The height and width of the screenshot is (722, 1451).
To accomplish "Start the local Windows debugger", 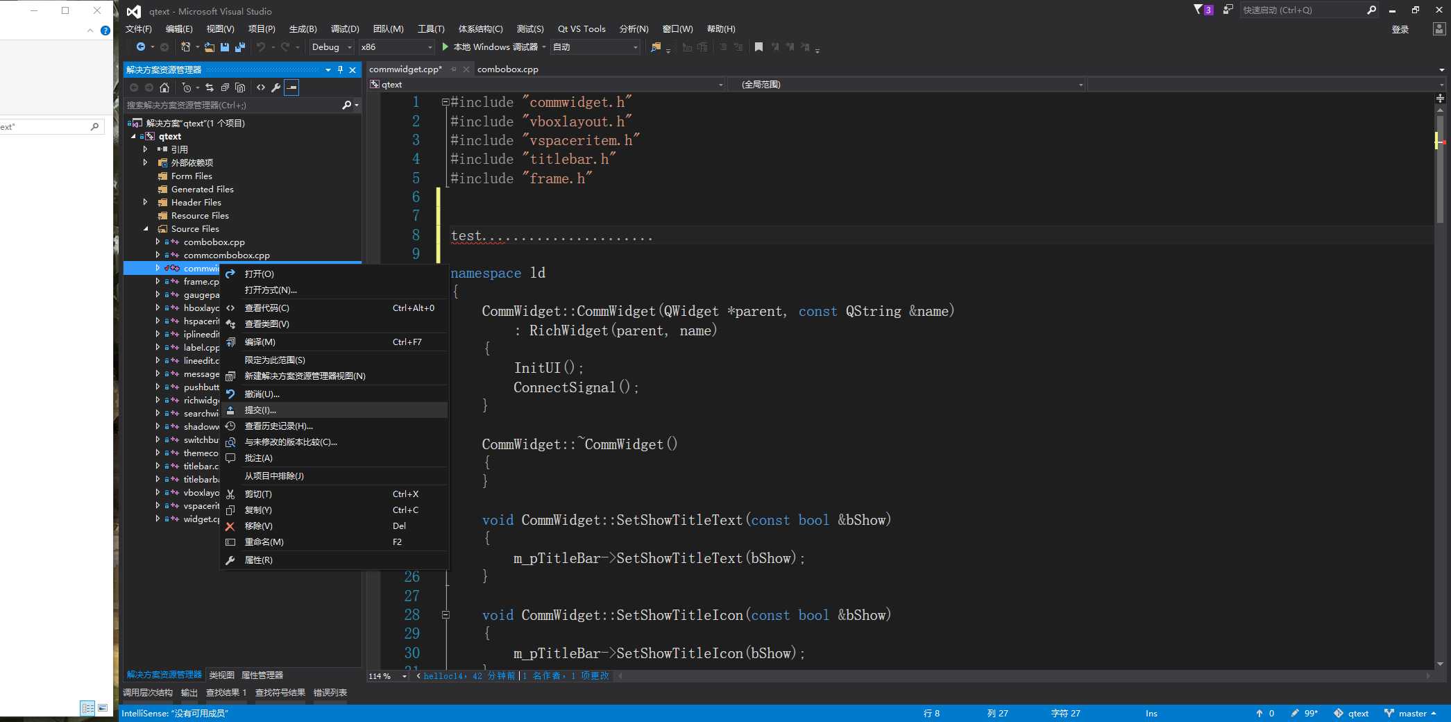I will [x=490, y=47].
